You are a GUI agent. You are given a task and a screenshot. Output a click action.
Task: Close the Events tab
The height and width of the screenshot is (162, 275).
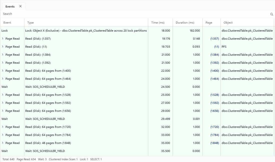pyautogui.click(x=21, y=6)
